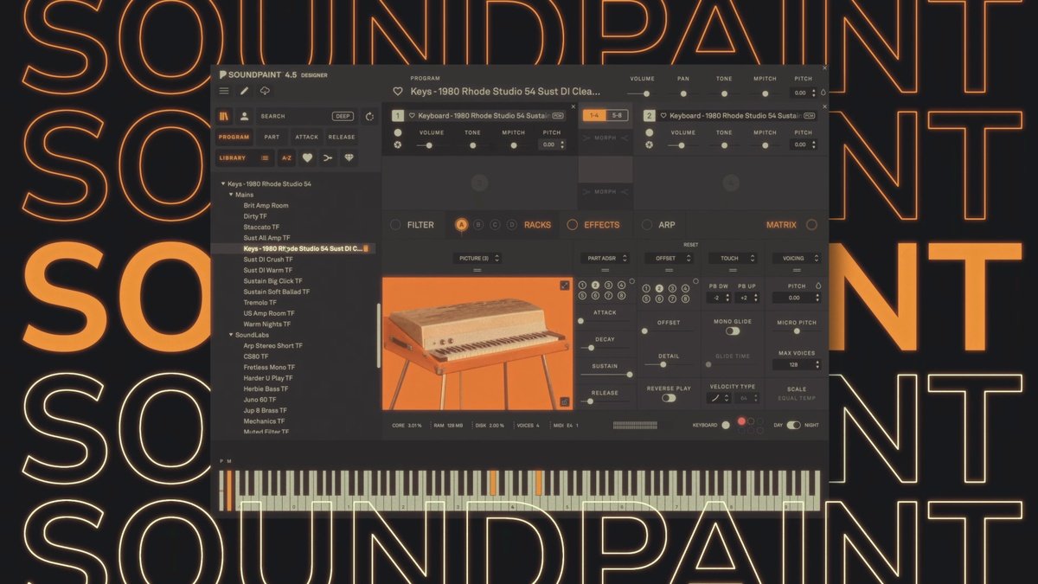Viewport: 1038px width, 584px height.
Task: Open the hamburger menu icon
Action: (x=224, y=91)
